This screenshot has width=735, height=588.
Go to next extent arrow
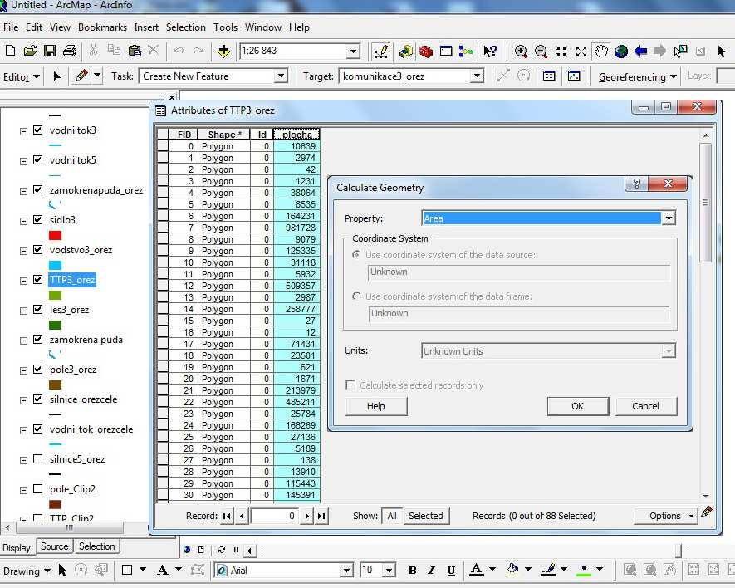660,51
